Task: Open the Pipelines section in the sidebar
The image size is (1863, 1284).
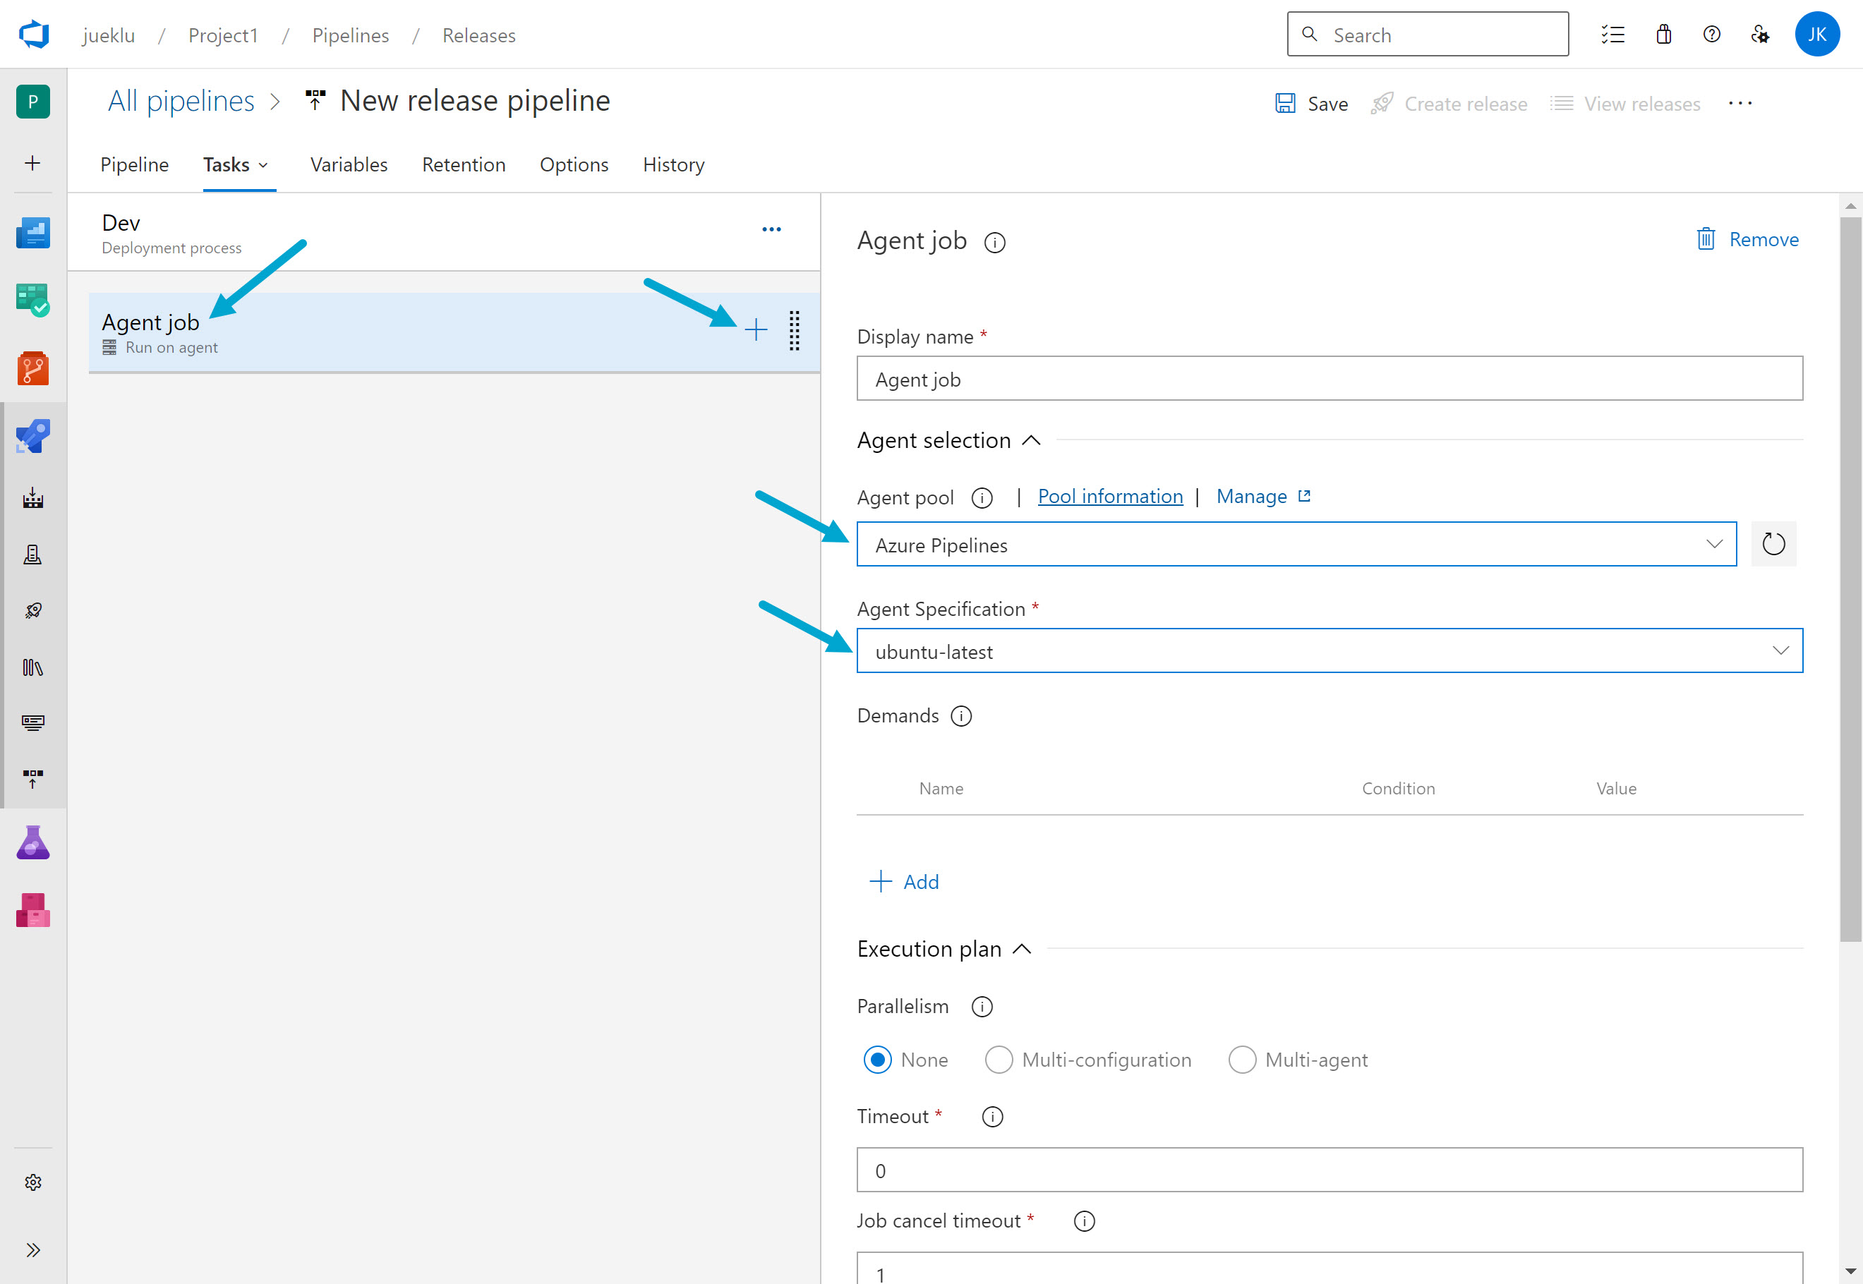Action: point(32,435)
